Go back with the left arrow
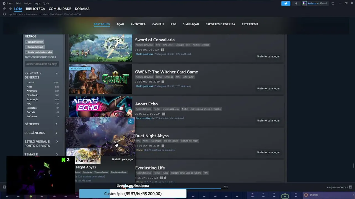Viewport: 355px width, 199px height. tap(4, 9)
